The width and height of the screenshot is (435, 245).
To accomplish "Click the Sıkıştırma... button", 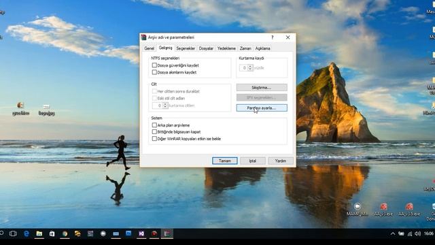I will (262, 88).
